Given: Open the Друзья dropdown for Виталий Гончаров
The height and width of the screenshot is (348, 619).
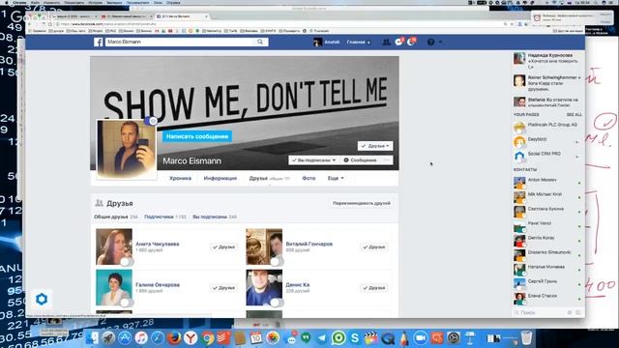Looking at the screenshot, I should click(374, 247).
